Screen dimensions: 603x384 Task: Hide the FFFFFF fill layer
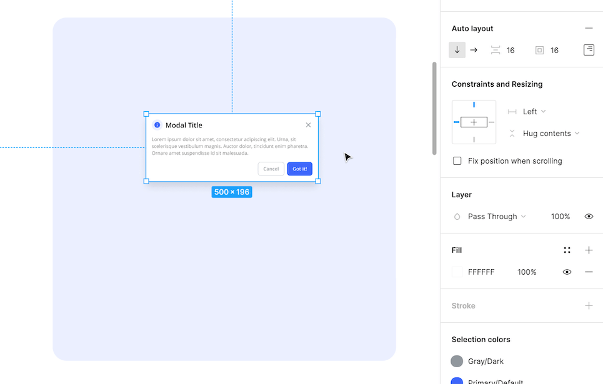[567, 272]
